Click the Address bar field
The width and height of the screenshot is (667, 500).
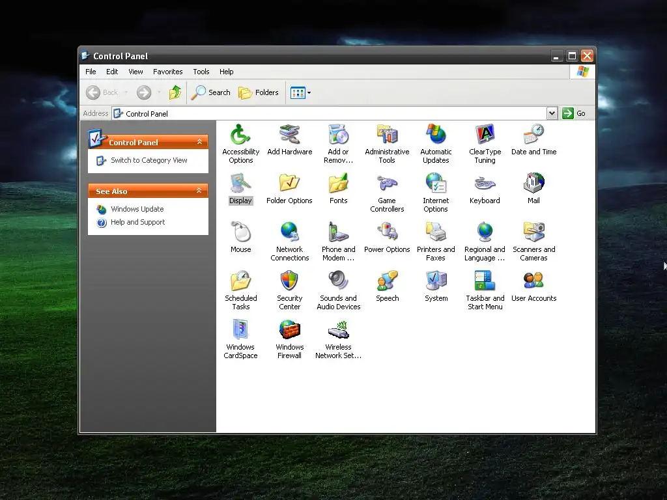[330, 113]
